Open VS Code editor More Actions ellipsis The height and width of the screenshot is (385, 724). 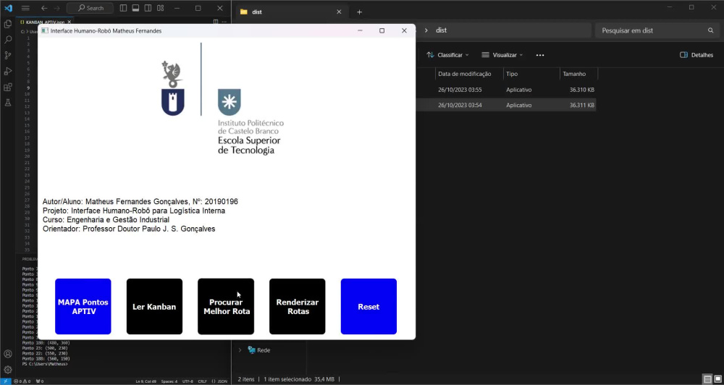click(x=224, y=22)
